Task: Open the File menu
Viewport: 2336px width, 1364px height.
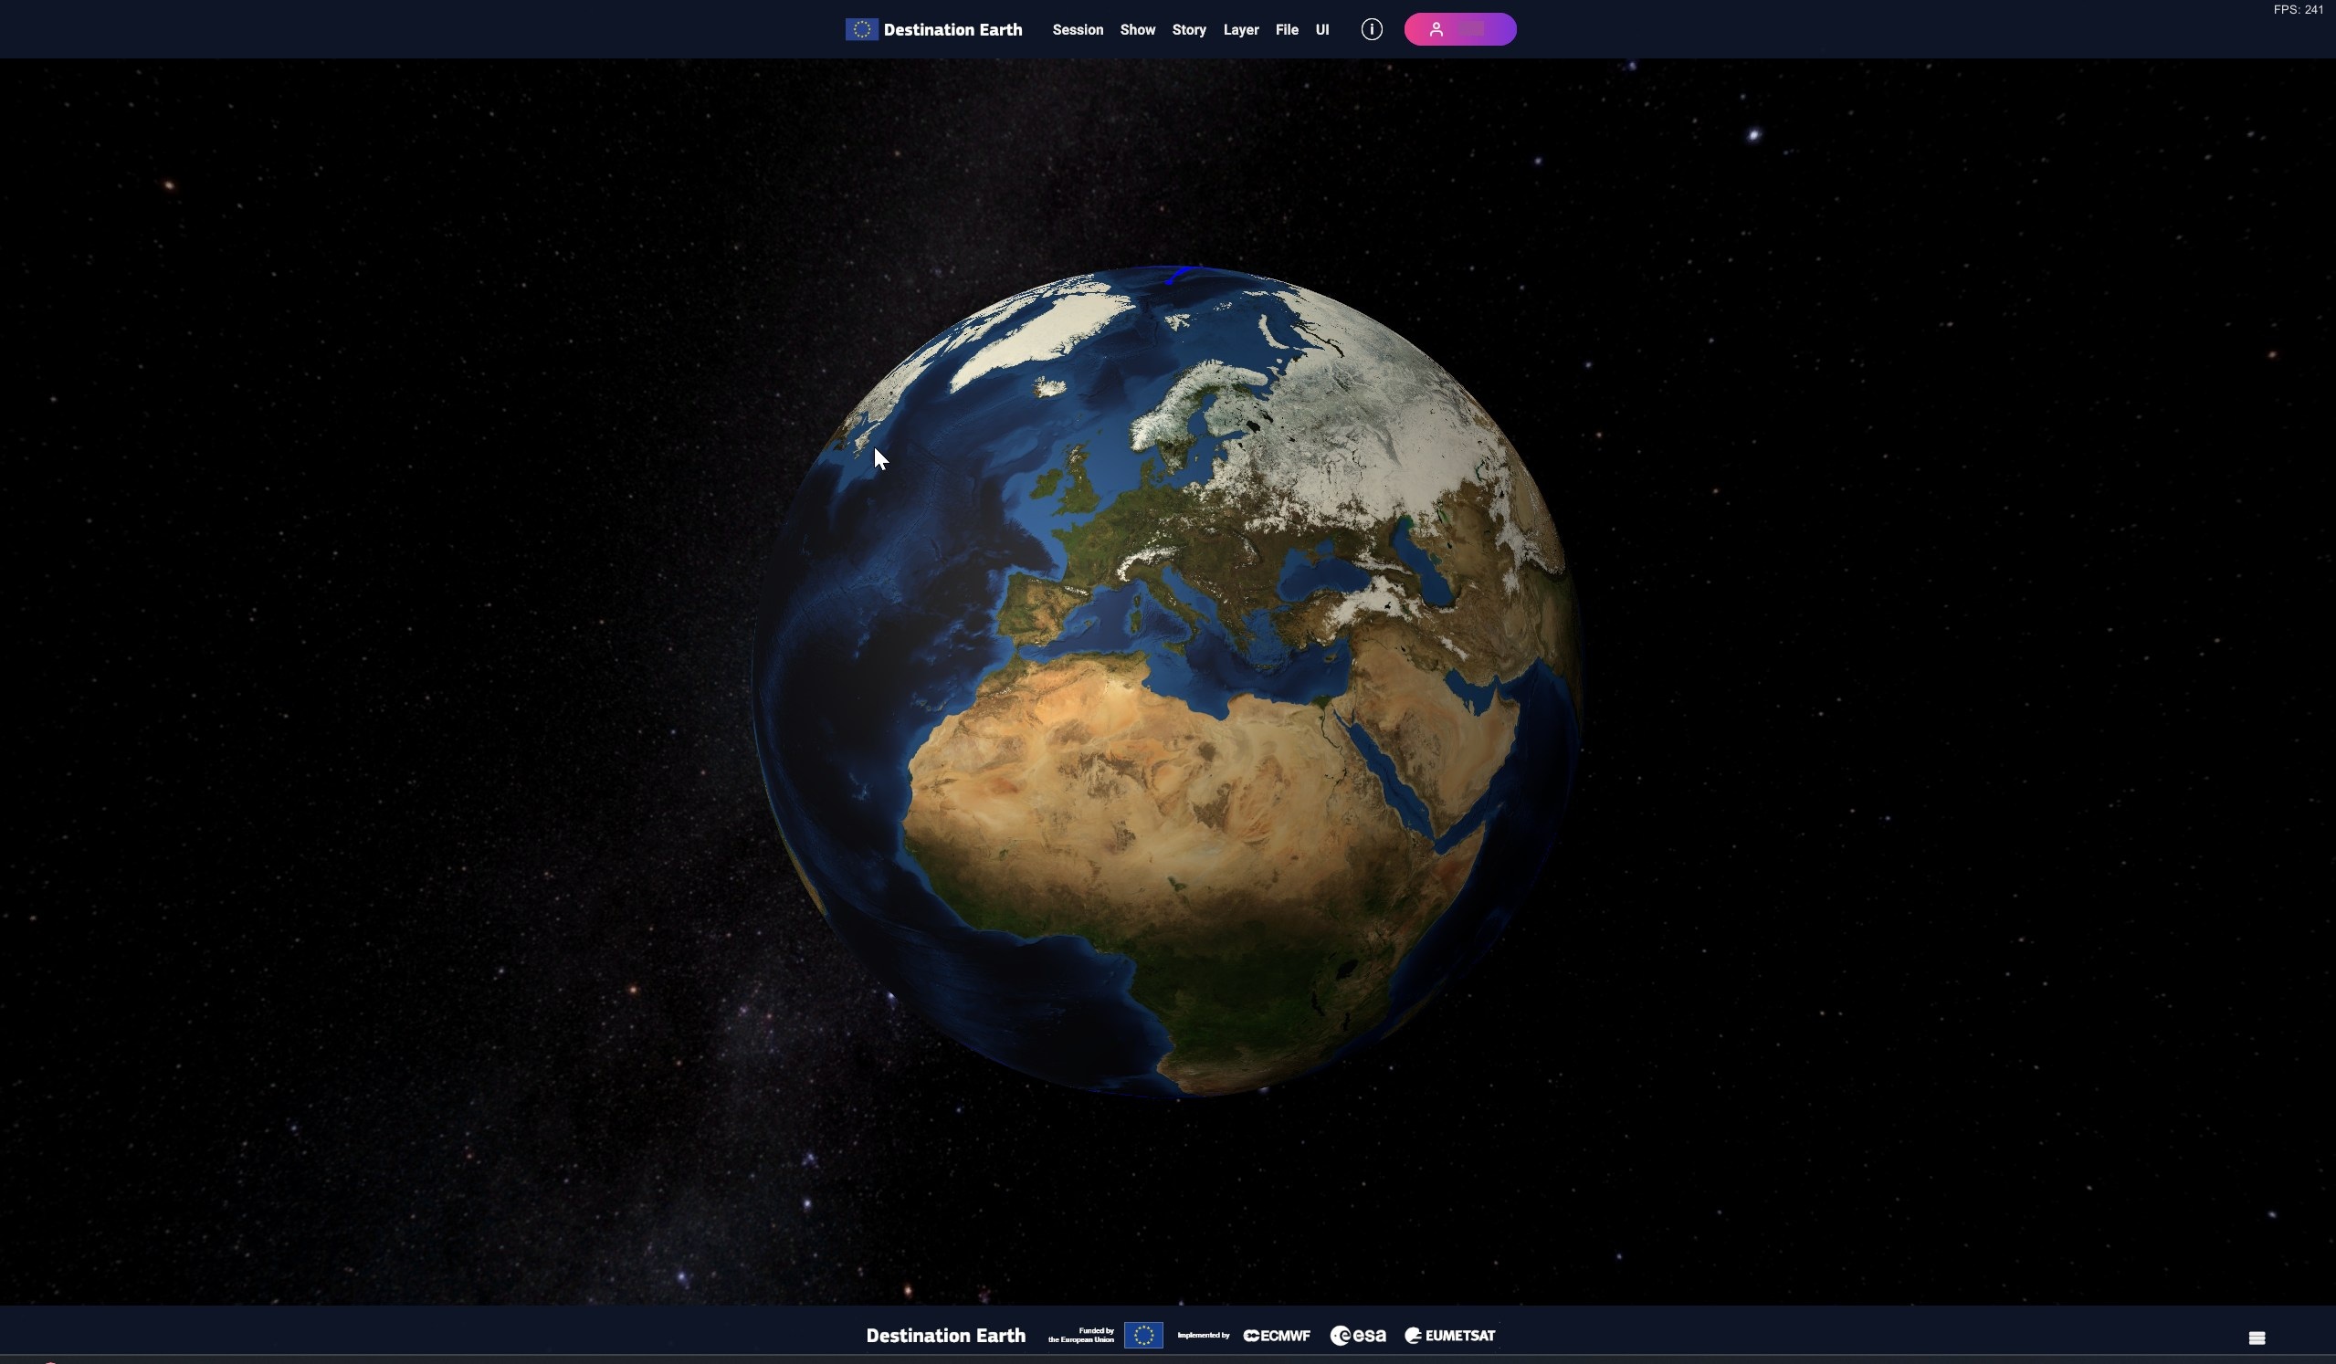Action: (x=1286, y=29)
